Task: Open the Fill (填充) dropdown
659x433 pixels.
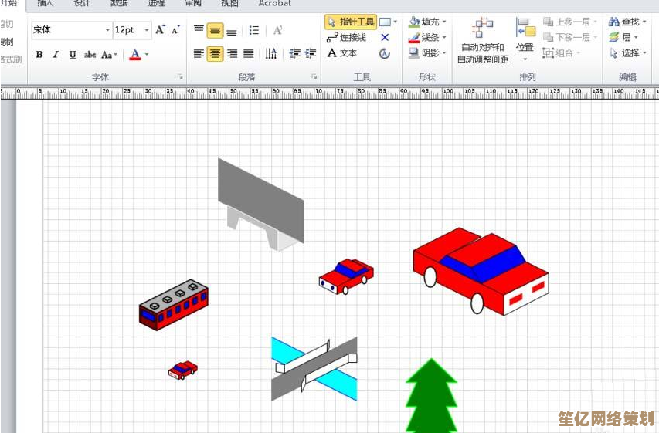Action: click(x=428, y=22)
